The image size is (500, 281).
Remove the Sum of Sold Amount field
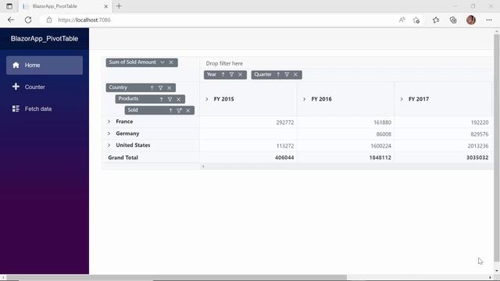171,62
